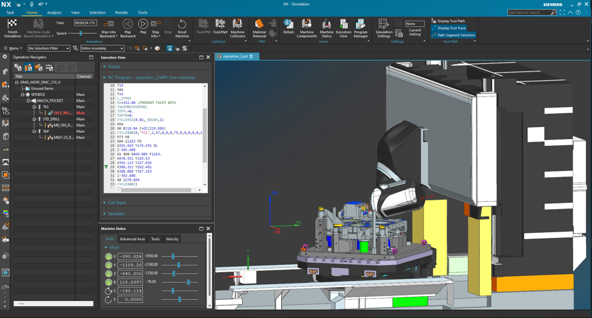Expand the Variables section
Image resolution: width=592 pixels, height=318 pixels.
(105, 213)
